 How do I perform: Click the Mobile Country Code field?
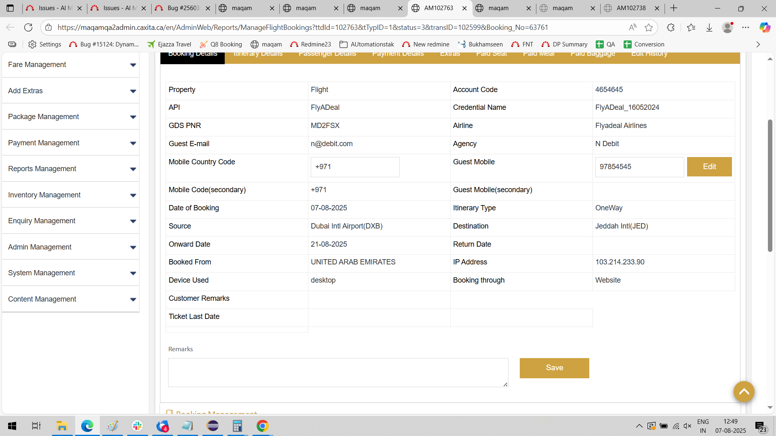pyautogui.click(x=355, y=167)
